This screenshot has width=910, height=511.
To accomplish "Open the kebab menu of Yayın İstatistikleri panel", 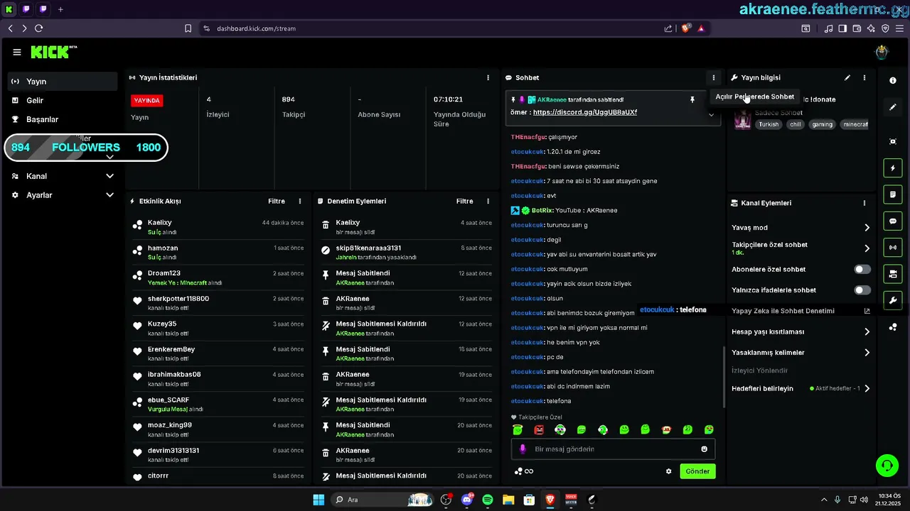I will pyautogui.click(x=488, y=77).
